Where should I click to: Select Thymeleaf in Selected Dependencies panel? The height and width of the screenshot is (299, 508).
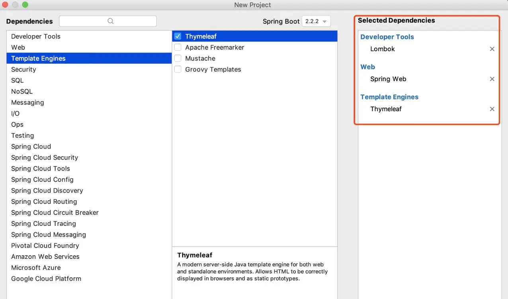coord(386,109)
